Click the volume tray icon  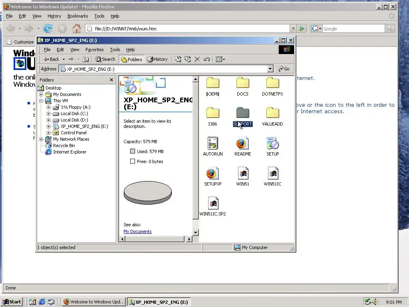[375, 302]
